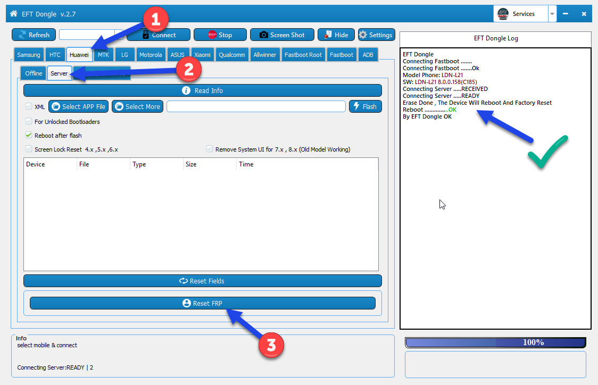The height and width of the screenshot is (385, 598).
Task: Click the Size column header
Action: click(210, 164)
